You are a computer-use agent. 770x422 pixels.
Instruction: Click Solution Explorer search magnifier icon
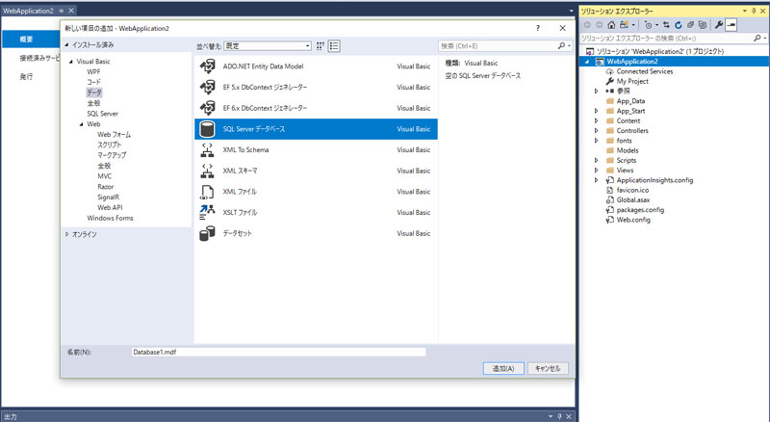(x=757, y=38)
